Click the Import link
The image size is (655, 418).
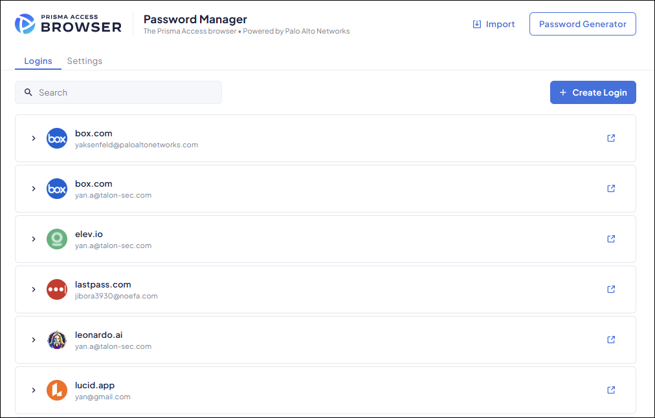494,24
